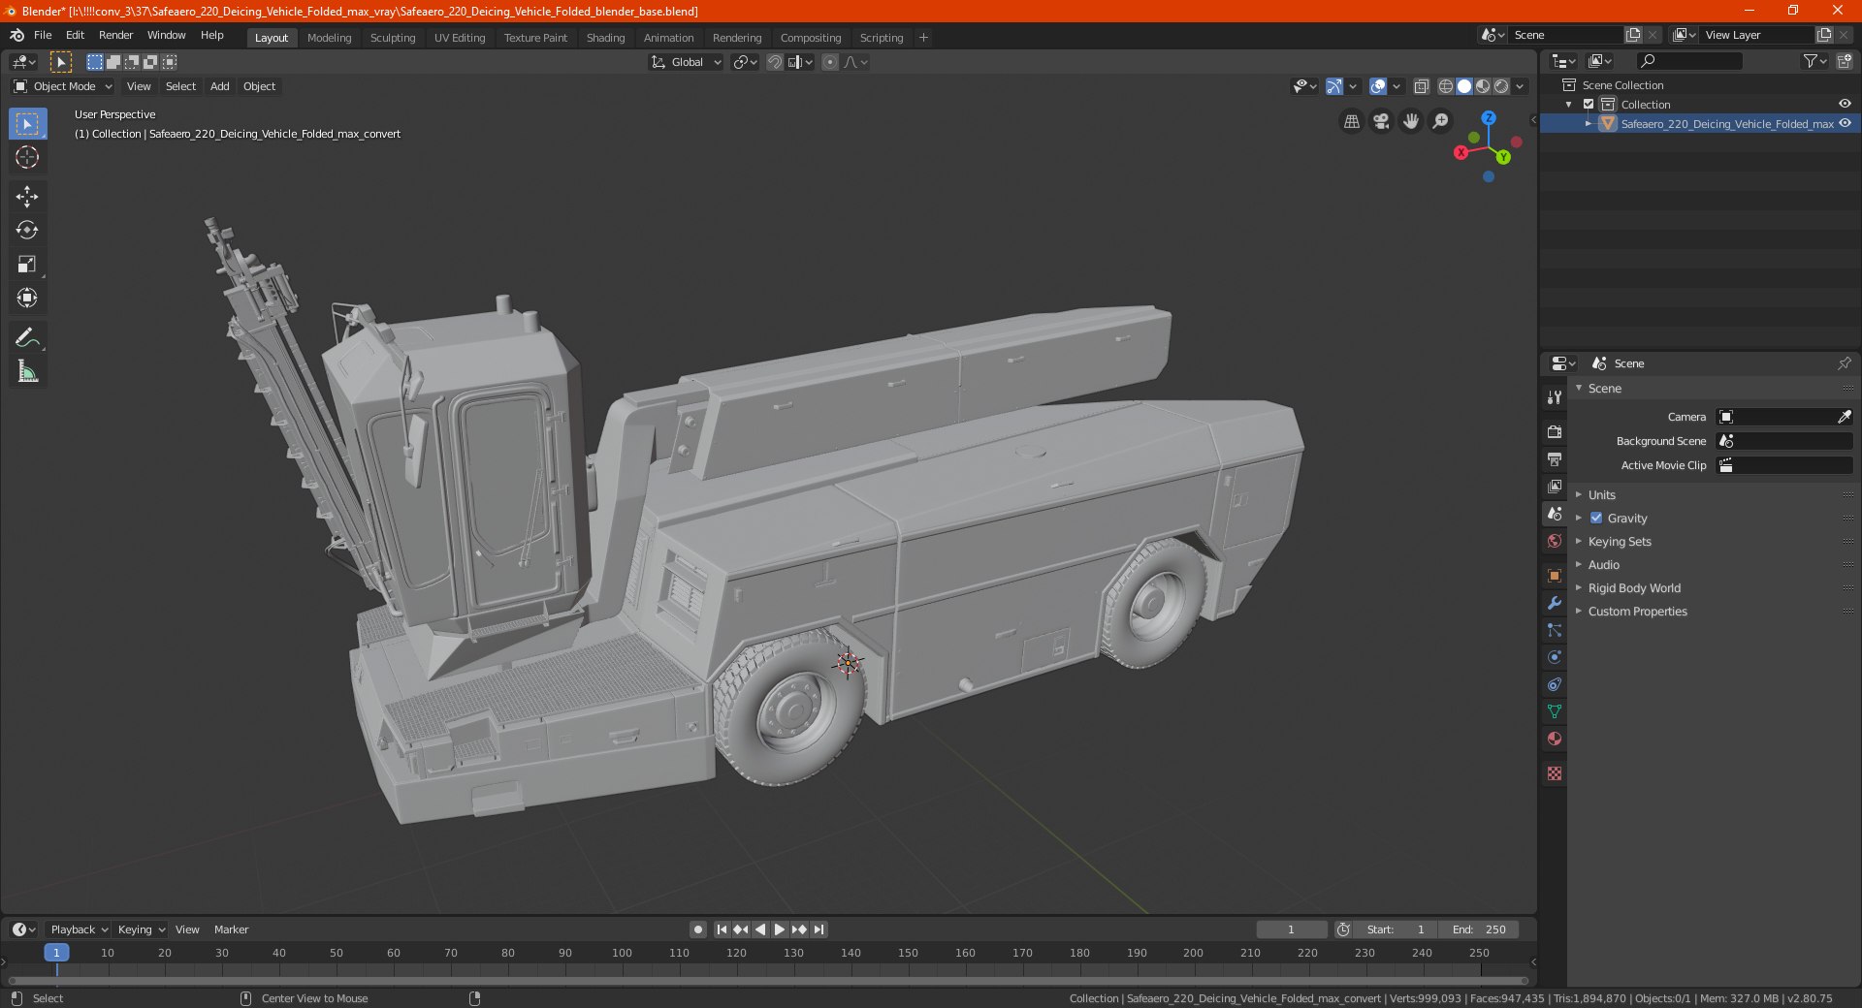
Task: Click the End frame field showing 250
Action: pyautogui.click(x=1479, y=929)
